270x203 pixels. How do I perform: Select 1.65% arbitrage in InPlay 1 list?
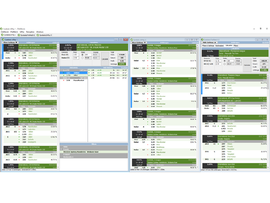pyautogui.click(x=30, y=104)
